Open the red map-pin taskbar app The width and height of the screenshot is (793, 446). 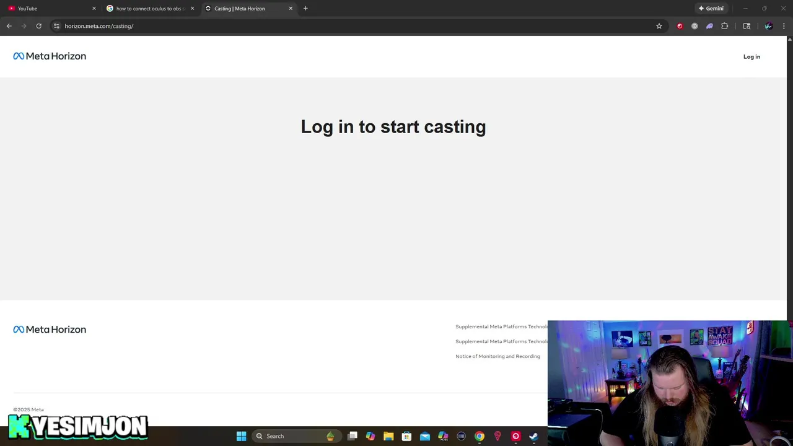click(497, 436)
